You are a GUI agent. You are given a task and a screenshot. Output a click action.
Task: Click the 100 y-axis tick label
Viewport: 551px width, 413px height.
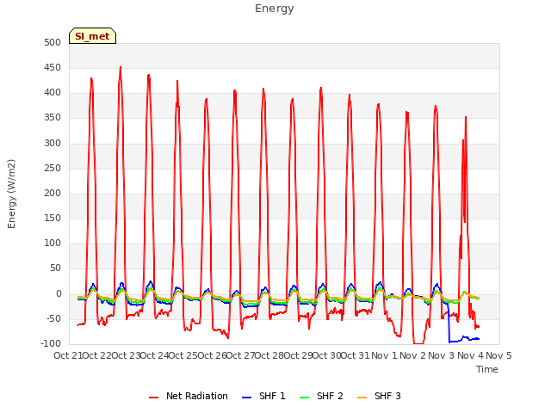tap(53, 243)
